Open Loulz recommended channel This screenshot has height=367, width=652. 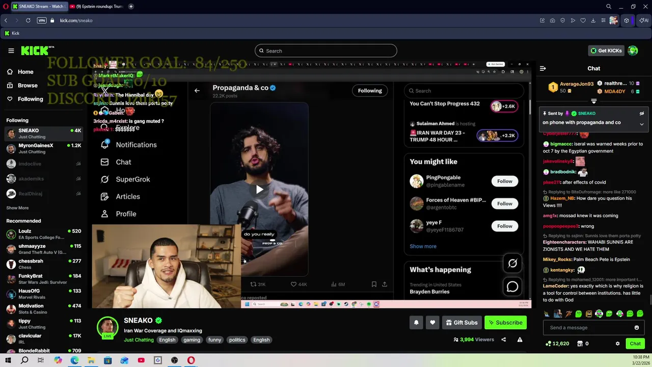pos(44,234)
